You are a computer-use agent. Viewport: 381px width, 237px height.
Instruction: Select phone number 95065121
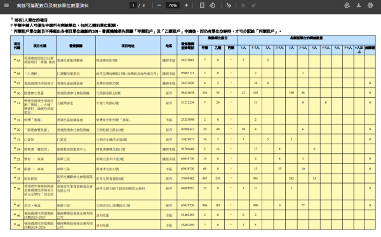click(187, 73)
